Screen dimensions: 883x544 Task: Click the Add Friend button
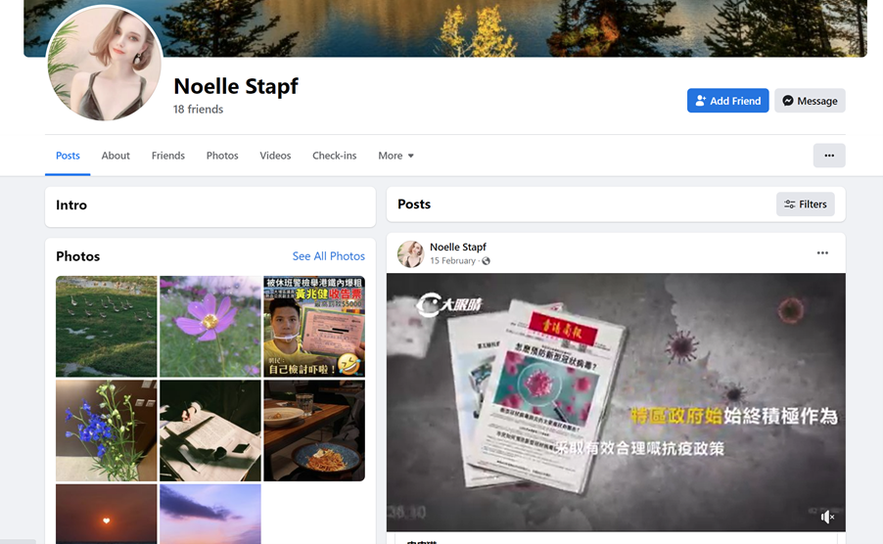pos(727,101)
